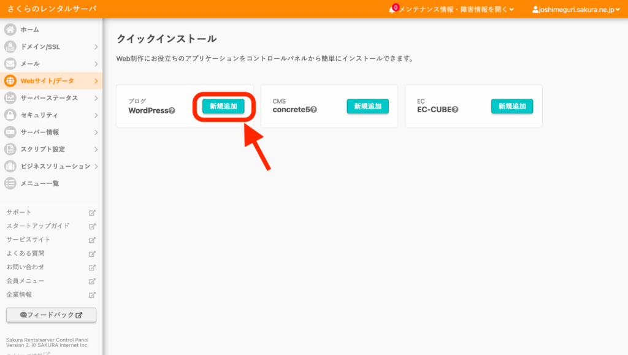
Task: Expand the スクリプト設定 submenu arrow
Action: 96,149
